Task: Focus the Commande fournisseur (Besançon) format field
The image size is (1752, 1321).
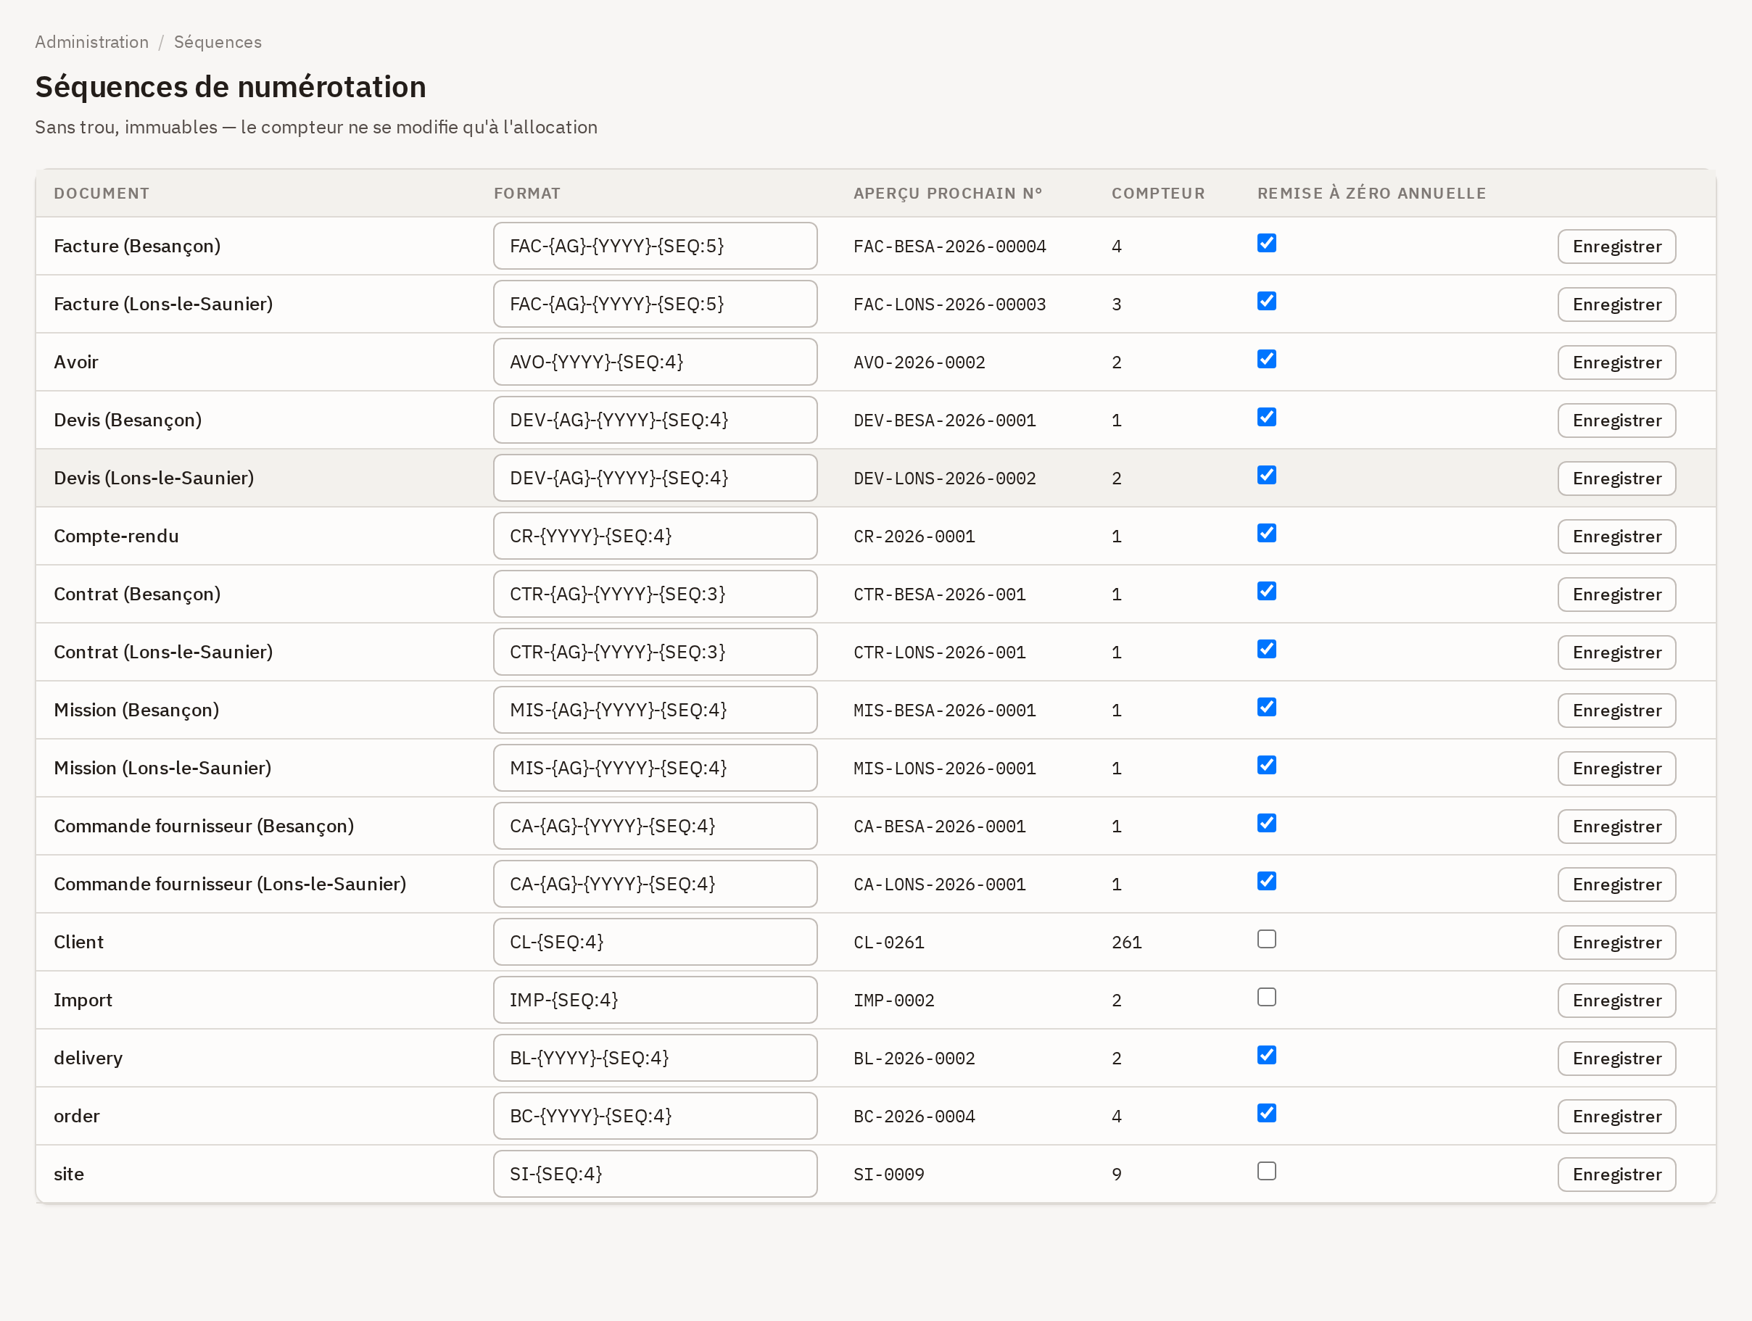Action: pos(655,826)
